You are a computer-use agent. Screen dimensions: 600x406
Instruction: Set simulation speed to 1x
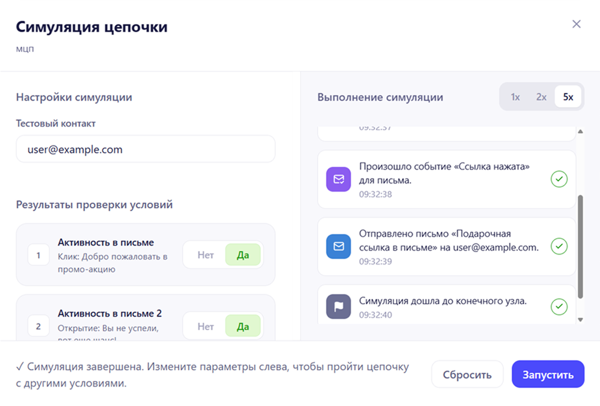pyautogui.click(x=515, y=97)
